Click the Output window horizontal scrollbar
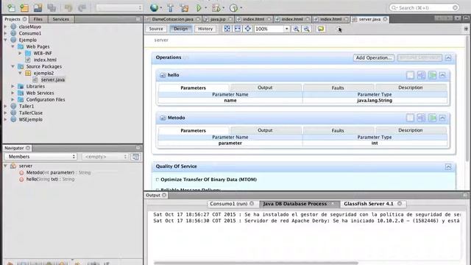 (x=256, y=263)
